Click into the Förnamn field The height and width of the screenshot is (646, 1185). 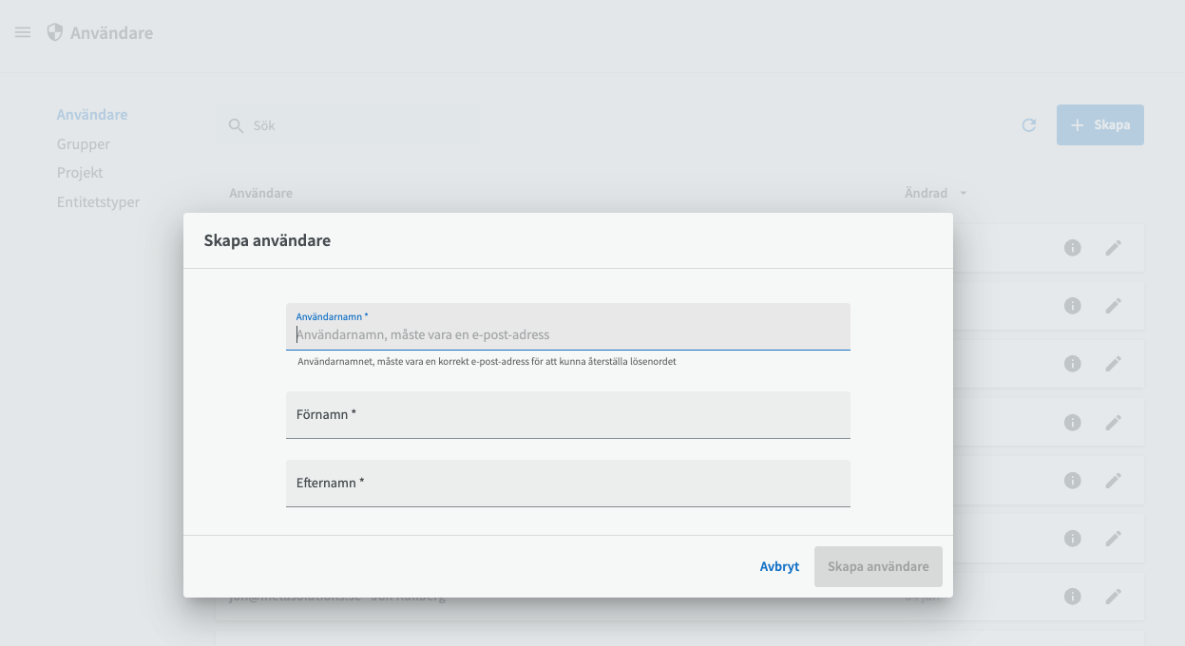coord(567,415)
